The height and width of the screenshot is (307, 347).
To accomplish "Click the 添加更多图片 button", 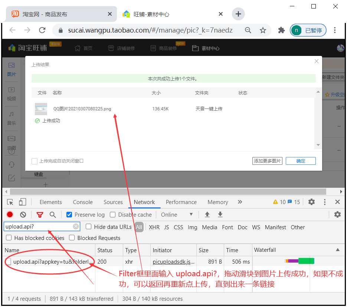I will tap(267, 161).
